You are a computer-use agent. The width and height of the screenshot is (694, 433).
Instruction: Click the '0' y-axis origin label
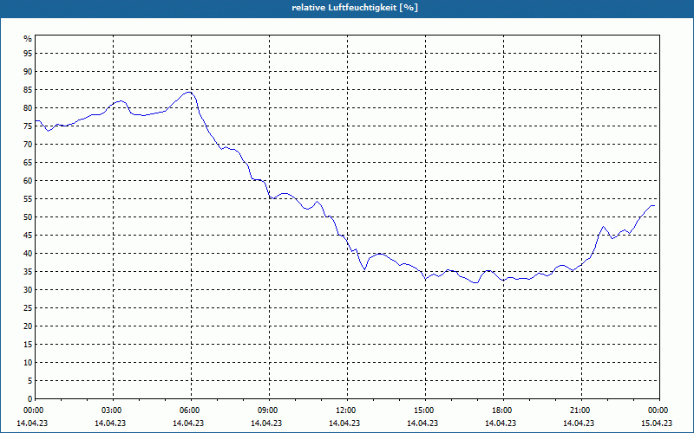[x=30, y=398]
